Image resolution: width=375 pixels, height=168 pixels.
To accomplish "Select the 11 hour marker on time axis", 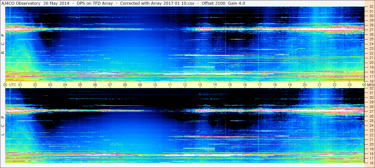I will click(x=170, y=85).
